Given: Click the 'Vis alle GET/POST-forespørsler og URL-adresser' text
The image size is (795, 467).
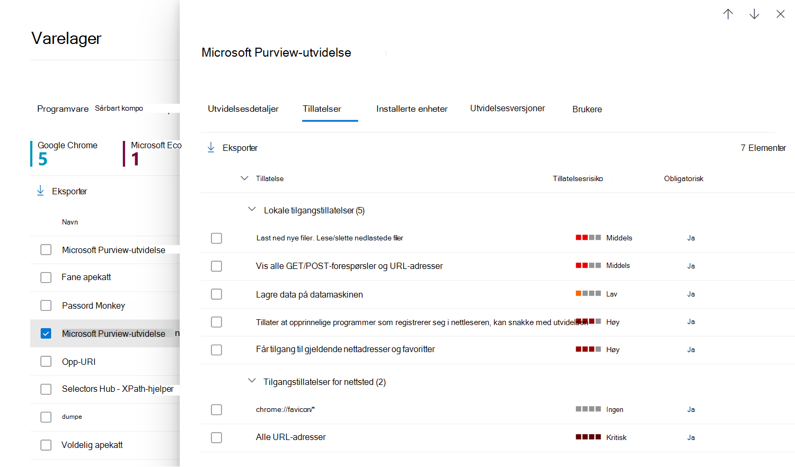Looking at the screenshot, I should point(349,266).
